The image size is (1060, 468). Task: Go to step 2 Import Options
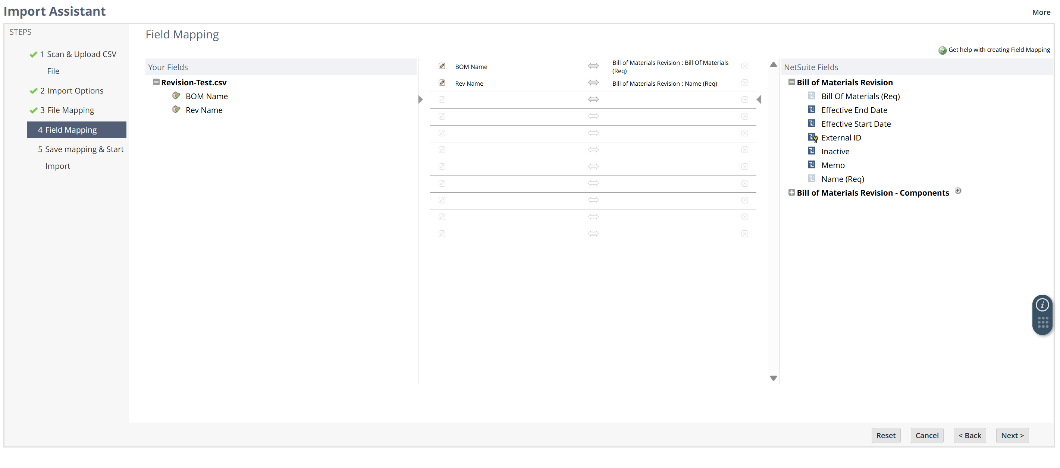(72, 91)
